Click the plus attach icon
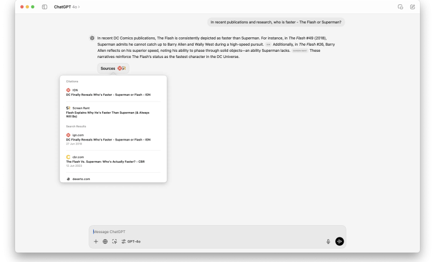This screenshot has height=262, width=435. pos(96,241)
